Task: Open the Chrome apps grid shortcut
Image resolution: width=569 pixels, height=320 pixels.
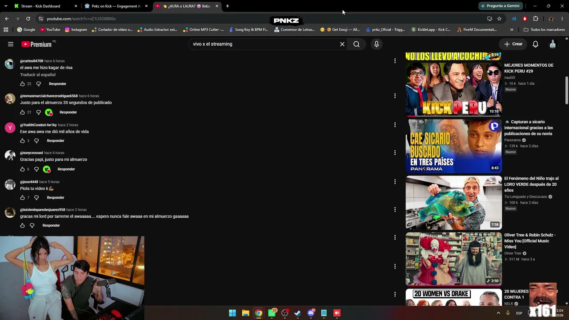Action: (6, 30)
